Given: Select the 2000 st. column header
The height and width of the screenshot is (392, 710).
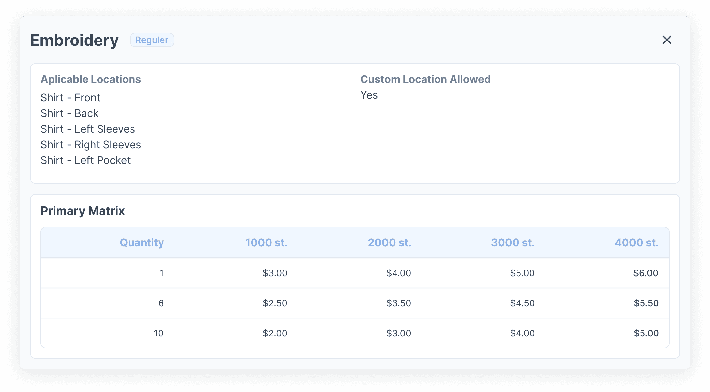Looking at the screenshot, I should [x=390, y=242].
